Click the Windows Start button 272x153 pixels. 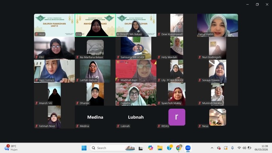(x=84, y=148)
